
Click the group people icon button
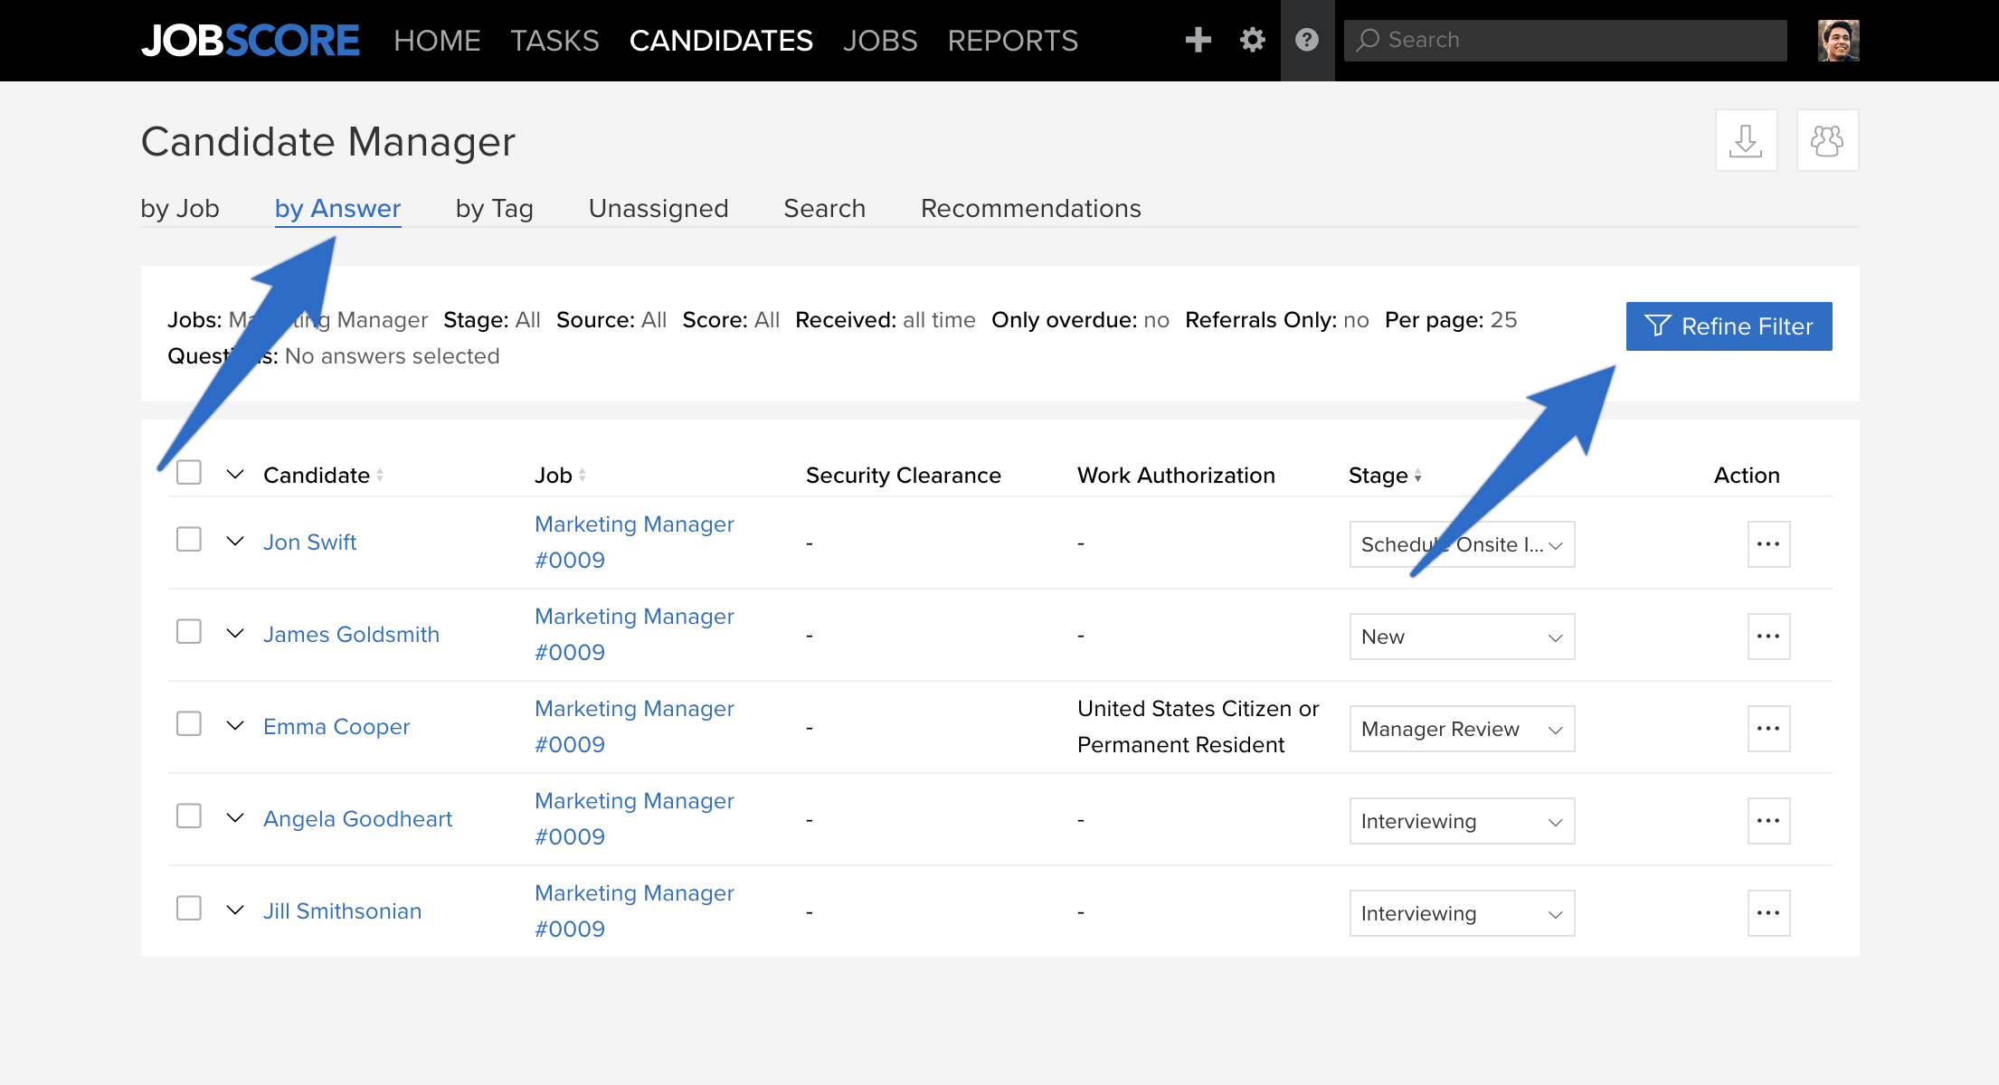pyautogui.click(x=1827, y=140)
